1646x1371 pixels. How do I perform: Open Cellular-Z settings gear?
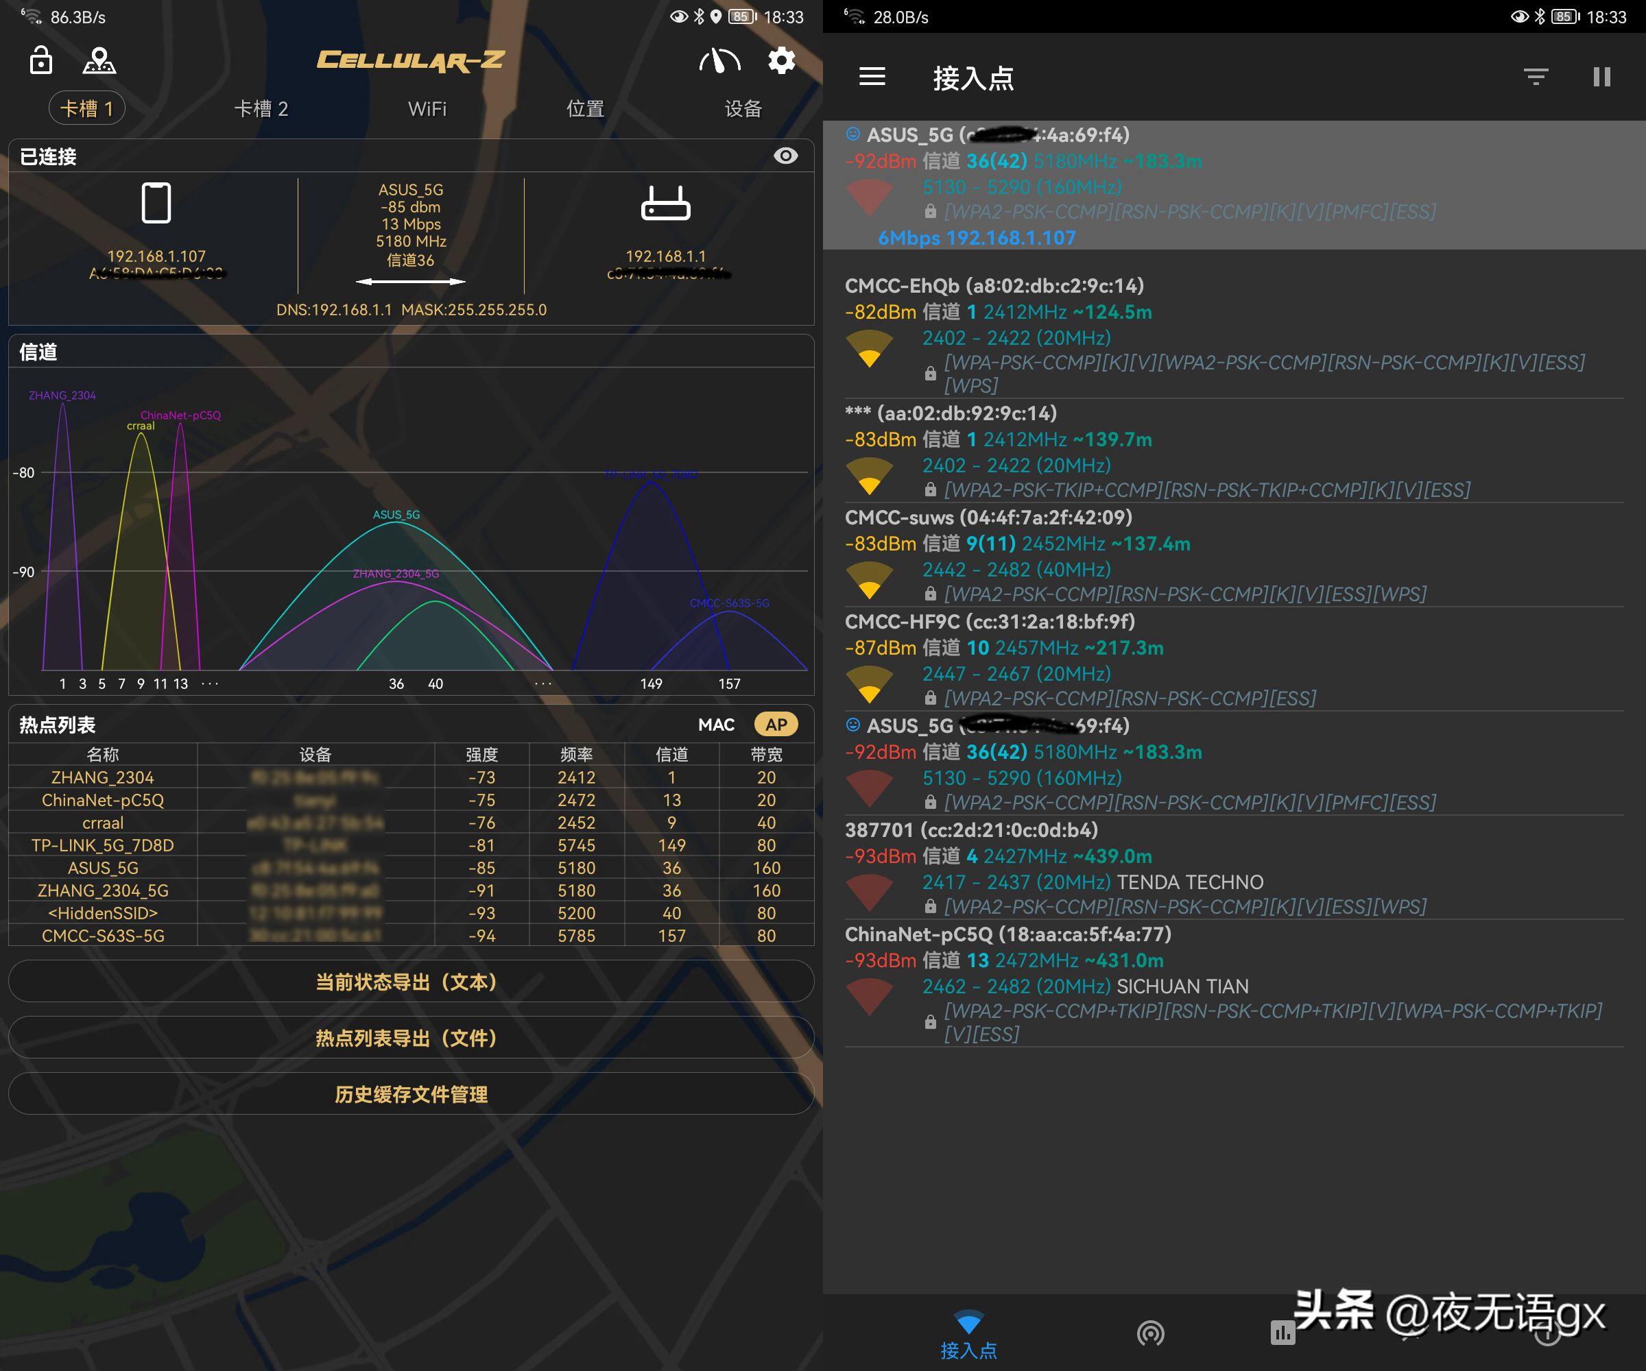[781, 60]
